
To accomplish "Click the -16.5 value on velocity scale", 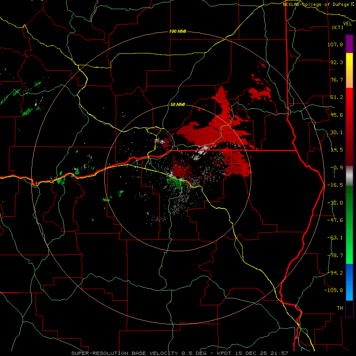I will 335,185.
